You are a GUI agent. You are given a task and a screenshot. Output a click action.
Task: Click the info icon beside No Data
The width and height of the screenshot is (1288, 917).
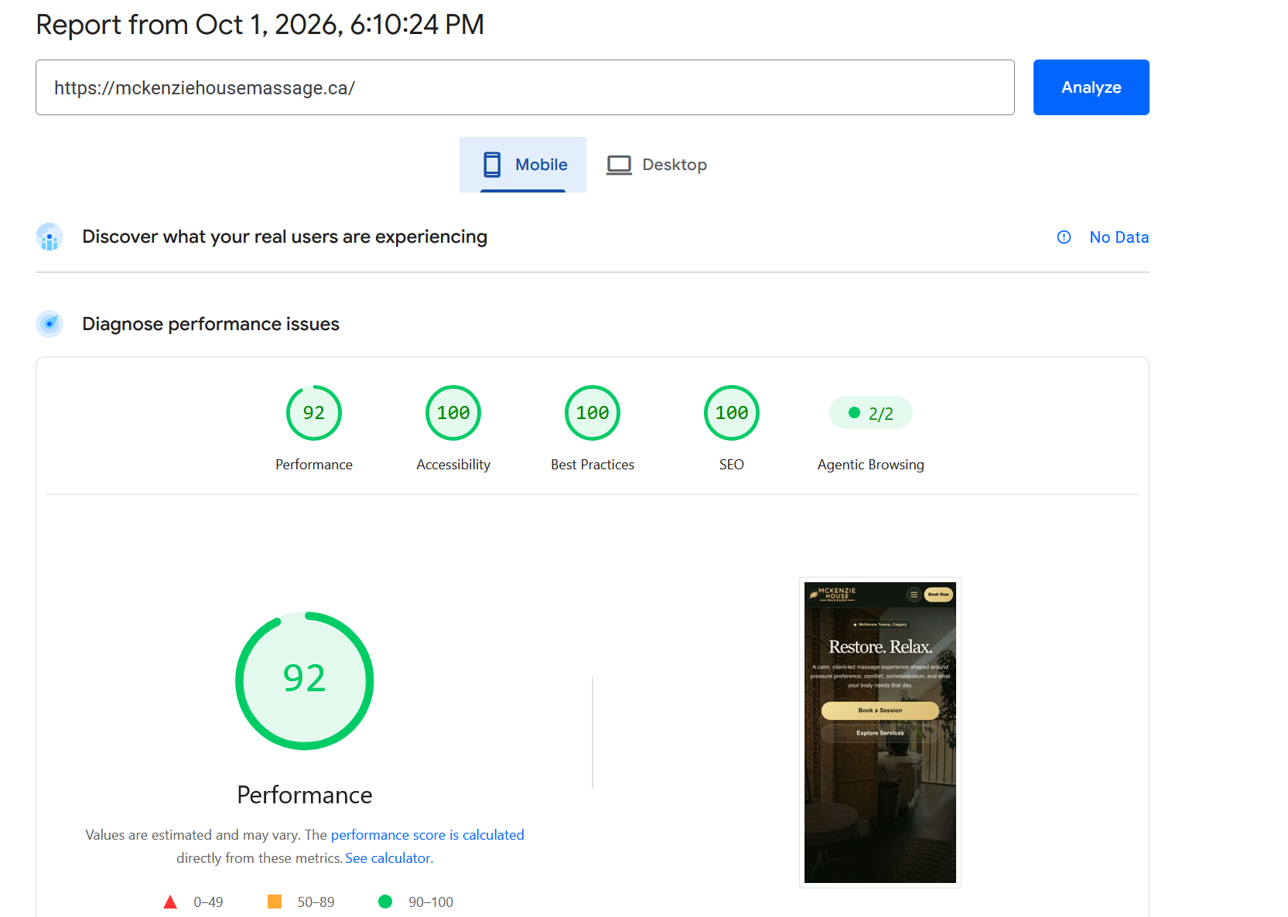pos(1064,237)
